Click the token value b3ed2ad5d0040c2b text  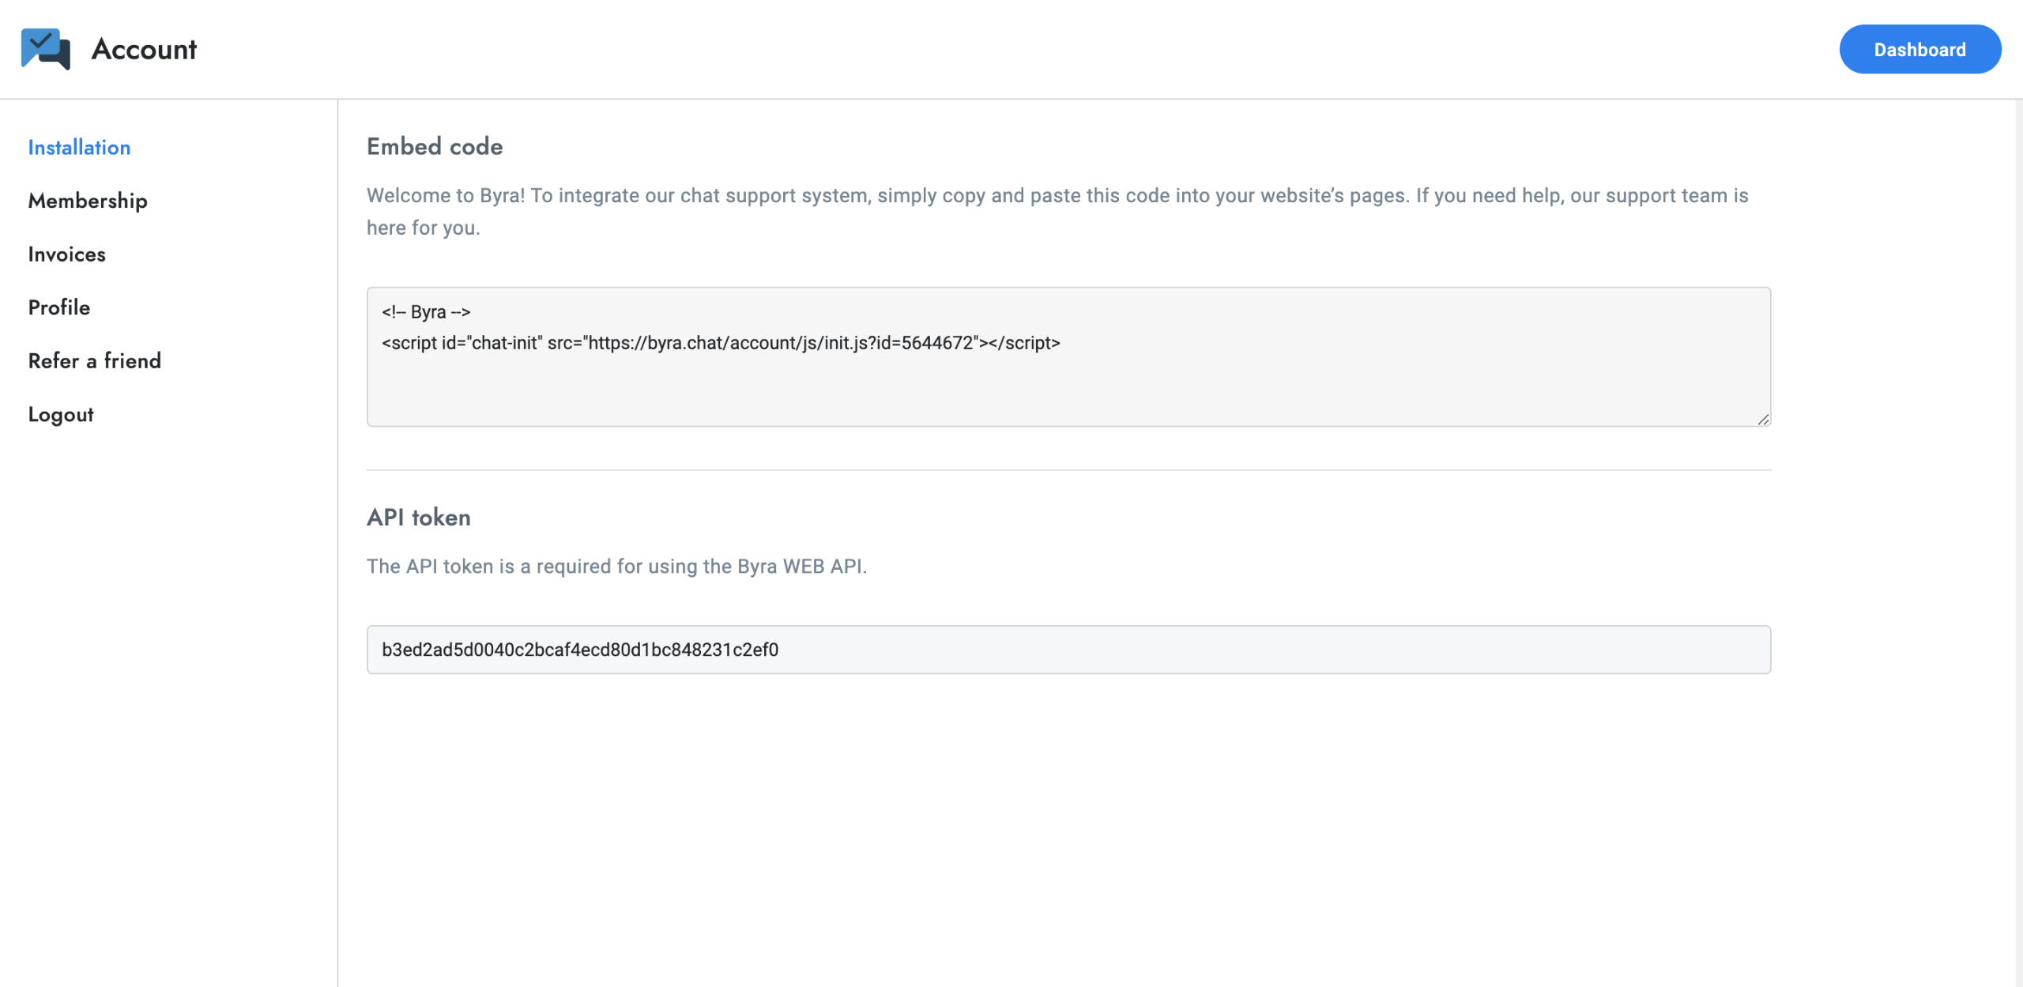tap(579, 650)
